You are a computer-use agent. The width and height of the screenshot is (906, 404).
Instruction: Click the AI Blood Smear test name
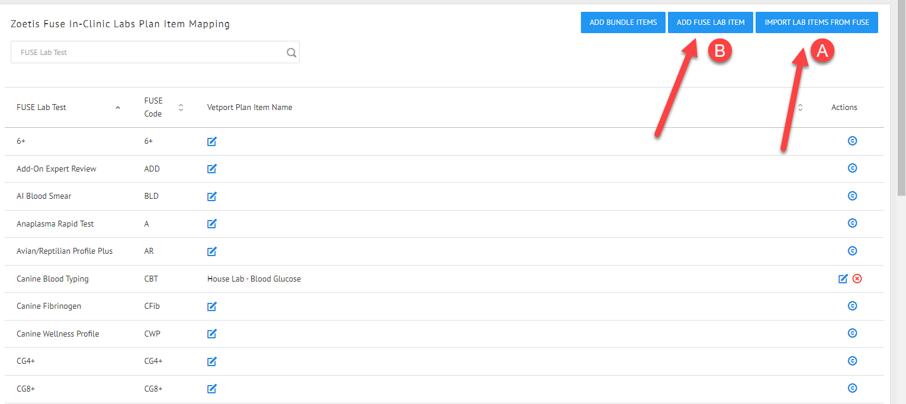pos(44,196)
